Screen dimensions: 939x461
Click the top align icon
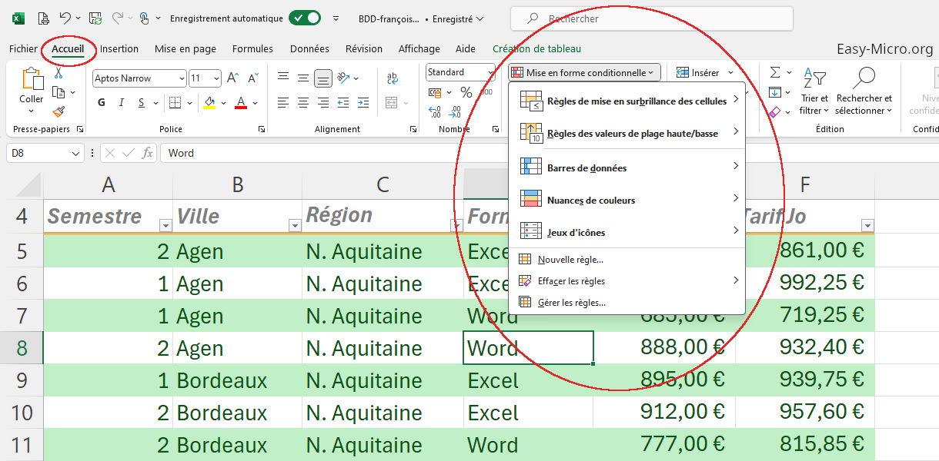283,78
